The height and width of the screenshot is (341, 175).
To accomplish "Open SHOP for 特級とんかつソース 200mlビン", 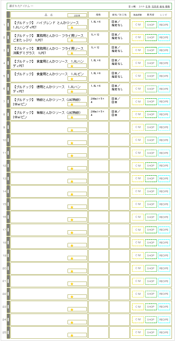I will click(x=151, y=102).
